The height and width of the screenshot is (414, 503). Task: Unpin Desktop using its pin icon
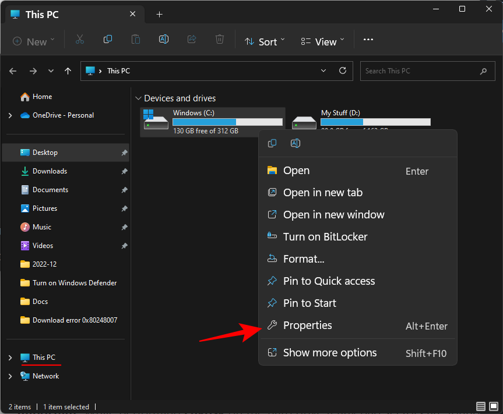coord(124,153)
